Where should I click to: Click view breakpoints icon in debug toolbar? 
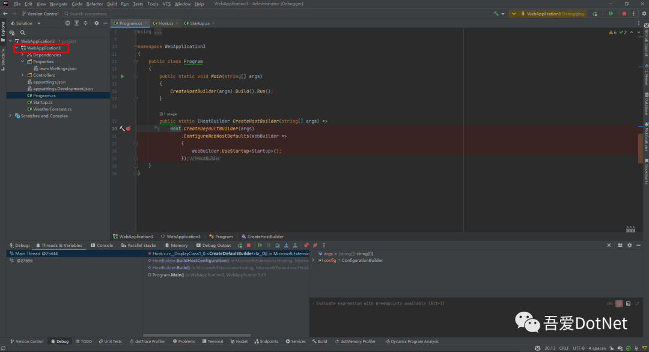tap(306, 245)
